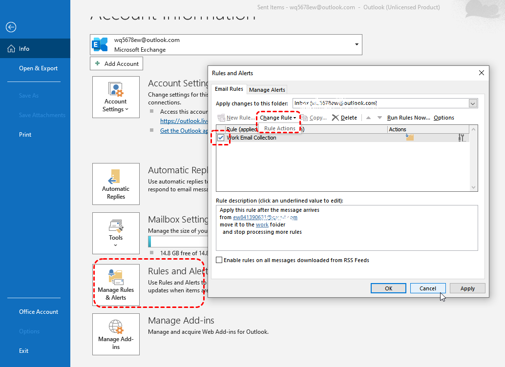The width and height of the screenshot is (505, 367).
Task: Click Exit in the sidebar
Action: click(x=23, y=350)
